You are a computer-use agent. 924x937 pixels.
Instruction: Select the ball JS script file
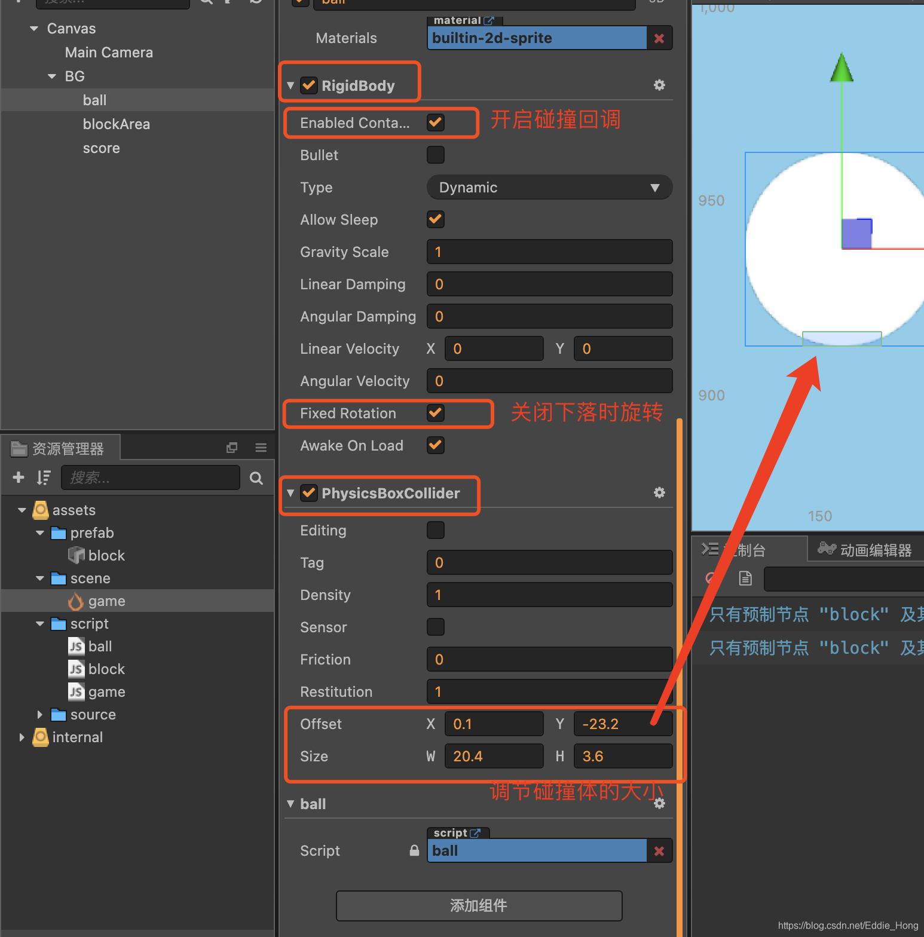click(90, 647)
